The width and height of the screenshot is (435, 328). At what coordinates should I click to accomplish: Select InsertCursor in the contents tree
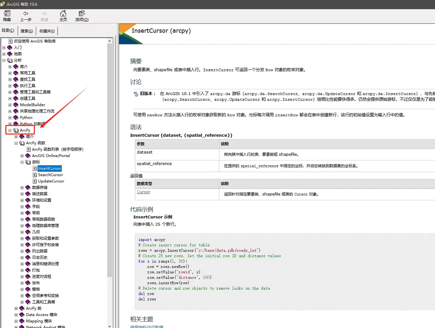click(50, 168)
